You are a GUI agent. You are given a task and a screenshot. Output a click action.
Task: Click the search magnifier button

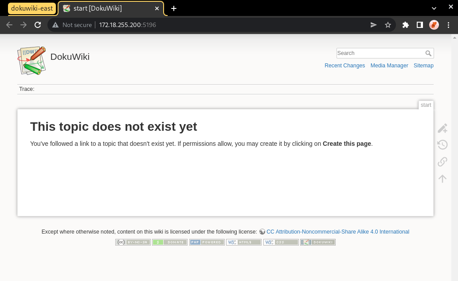click(428, 53)
